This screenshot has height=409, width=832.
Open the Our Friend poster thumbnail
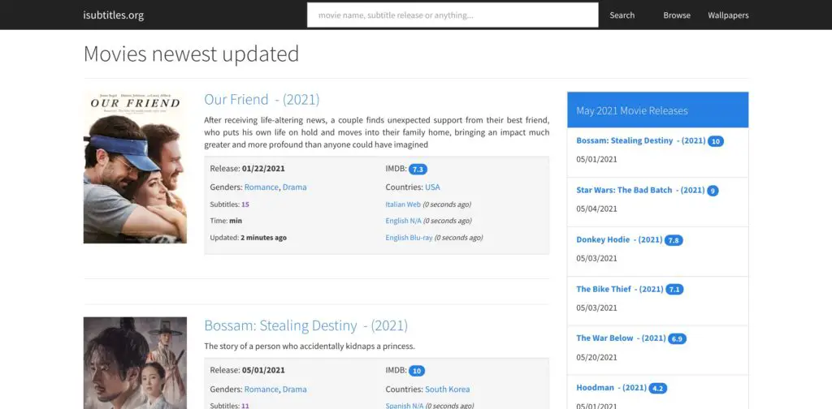click(x=135, y=167)
